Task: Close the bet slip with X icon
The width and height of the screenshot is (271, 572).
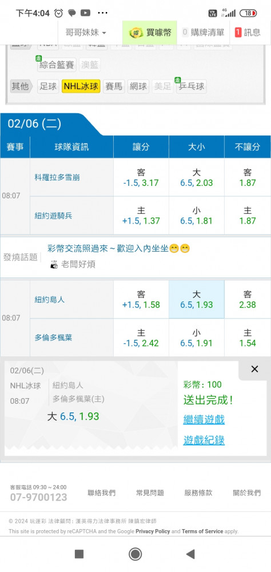Action: pos(254,369)
